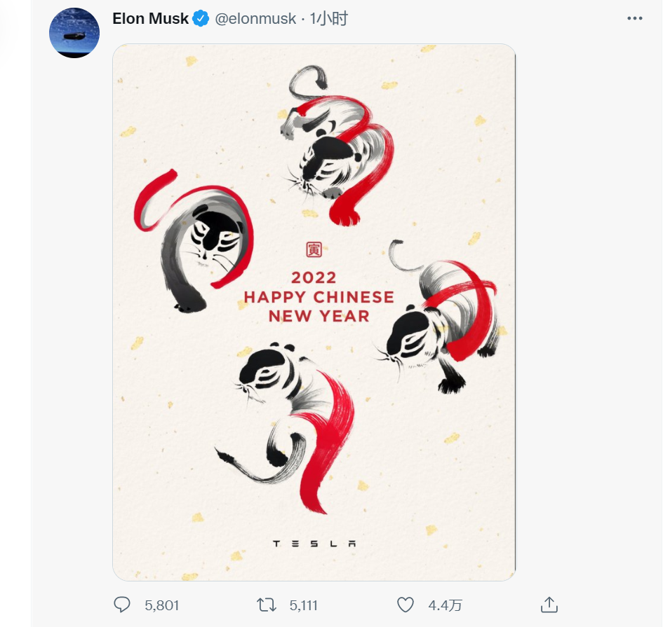Click the timestamp reading 1小时

tap(329, 19)
